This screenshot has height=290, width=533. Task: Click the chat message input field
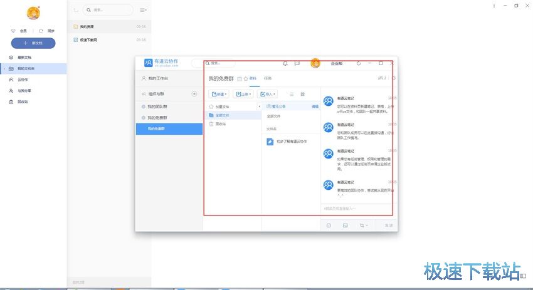click(x=357, y=209)
